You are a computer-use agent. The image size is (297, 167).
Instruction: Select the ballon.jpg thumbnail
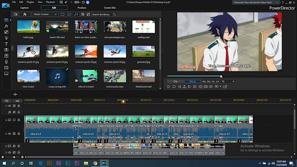[x=28, y=27]
